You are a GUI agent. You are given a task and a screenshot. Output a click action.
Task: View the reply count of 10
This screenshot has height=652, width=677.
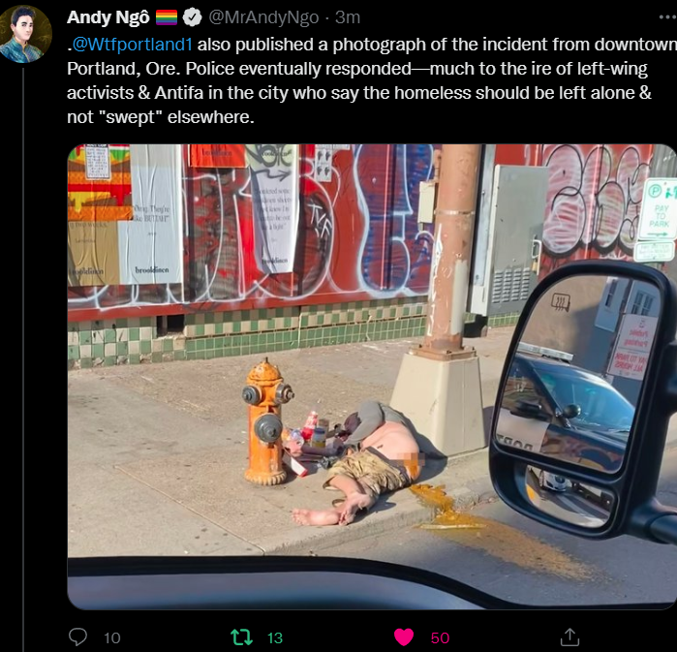point(111,637)
